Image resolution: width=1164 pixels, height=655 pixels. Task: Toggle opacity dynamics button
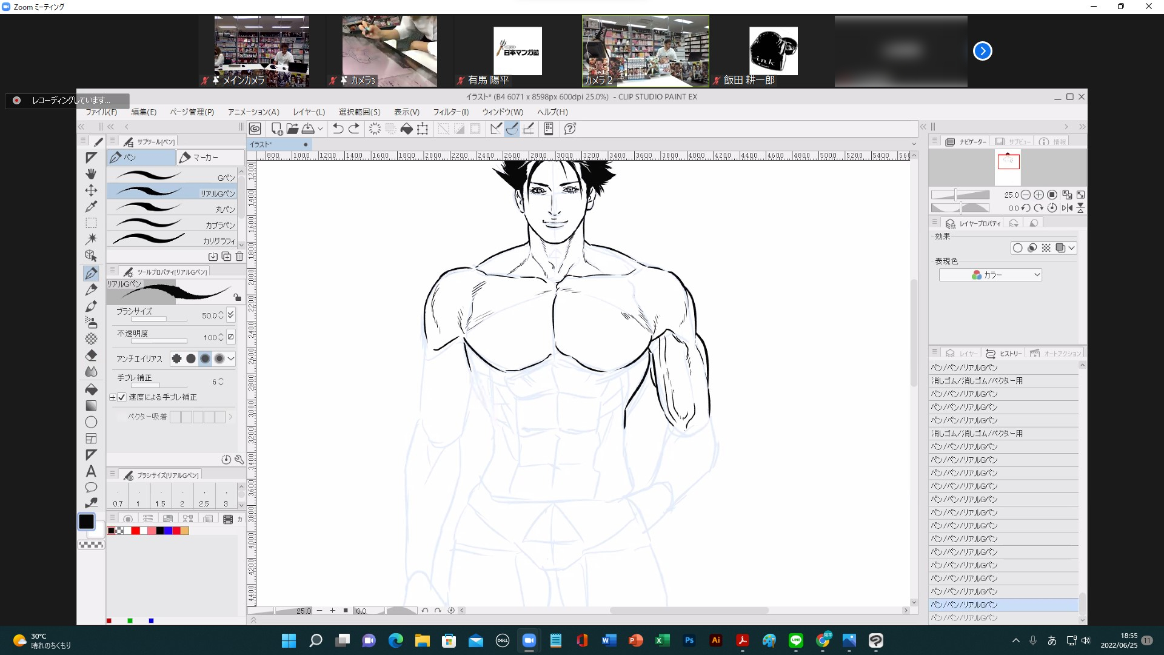tap(231, 337)
